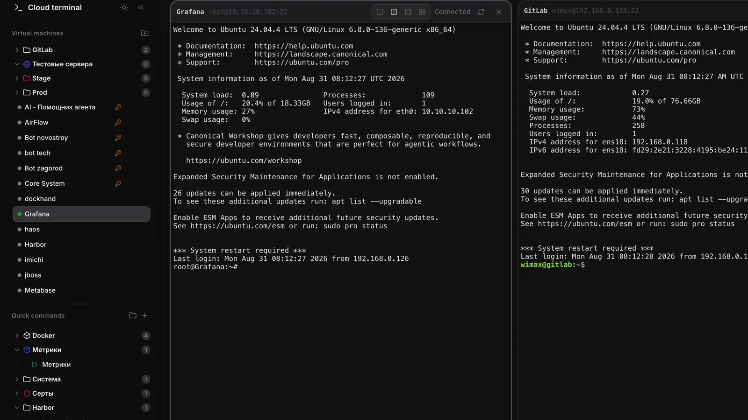Screen dimensions: 748x420
Task: Click the Cloud terminal title
Action: [55, 7]
